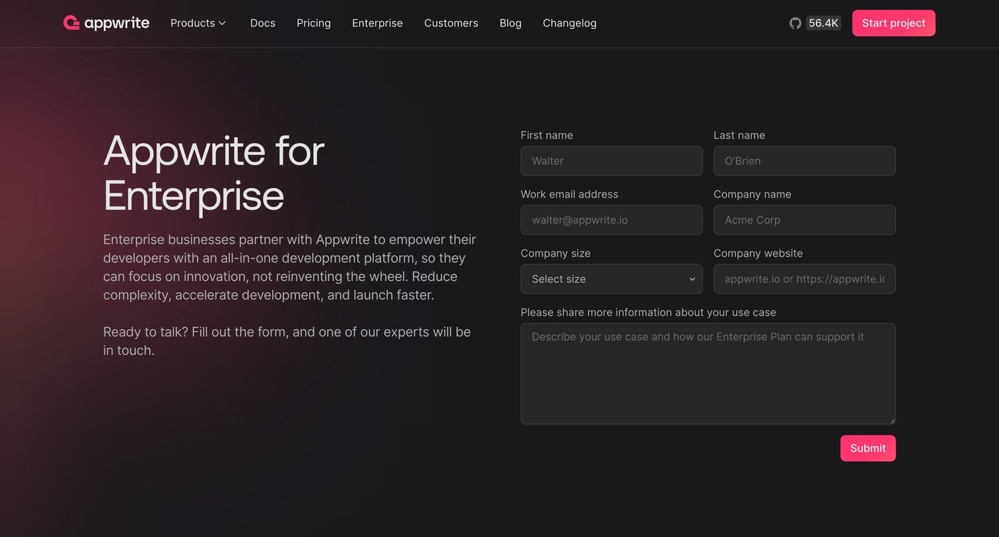Visit the Customers page
Viewport: 999px width, 537px height.
451,23
